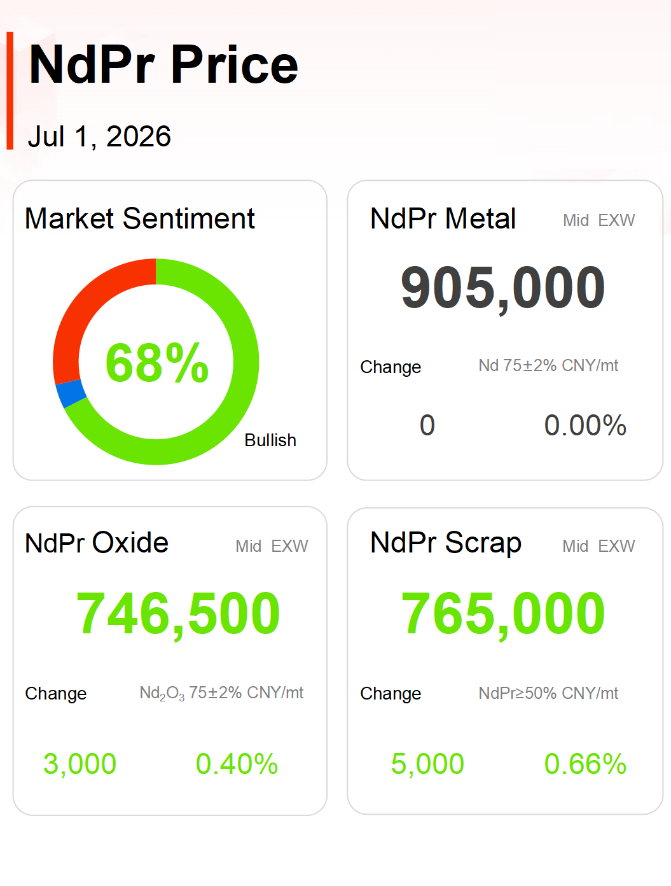Screen dimensions: 671x886
Task: Click the 0.40% change on NdPr Oxide
Action: 237,764
